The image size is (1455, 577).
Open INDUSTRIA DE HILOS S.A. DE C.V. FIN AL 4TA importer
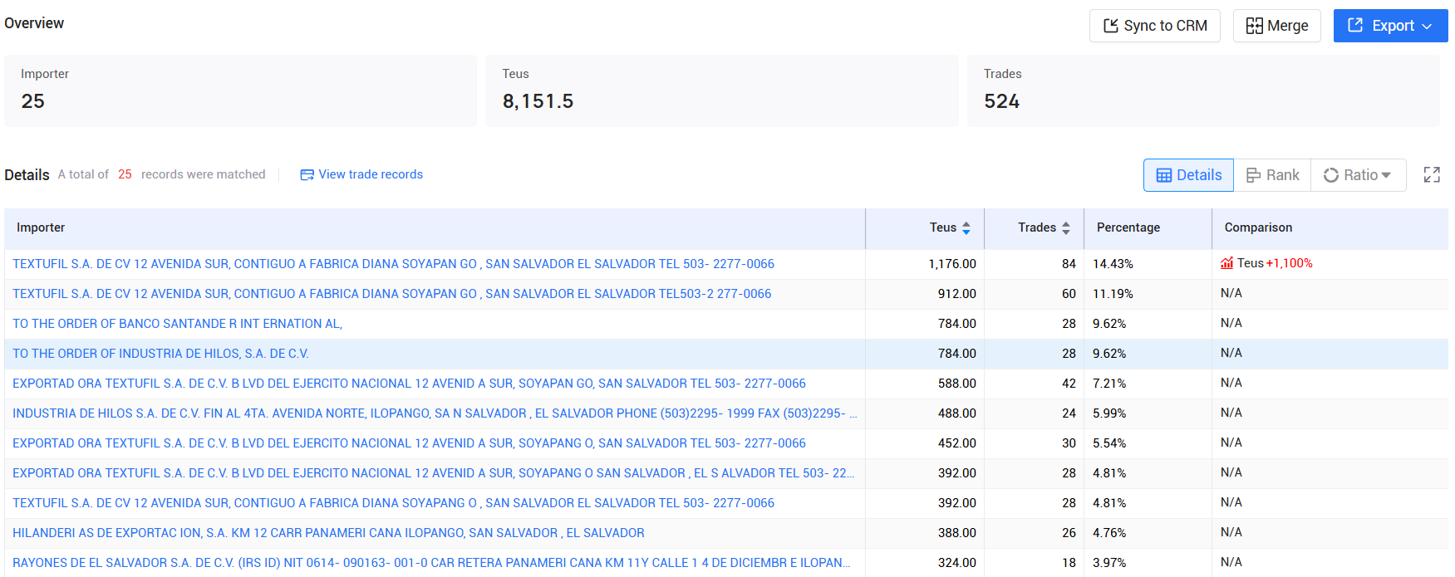point(435,413)
